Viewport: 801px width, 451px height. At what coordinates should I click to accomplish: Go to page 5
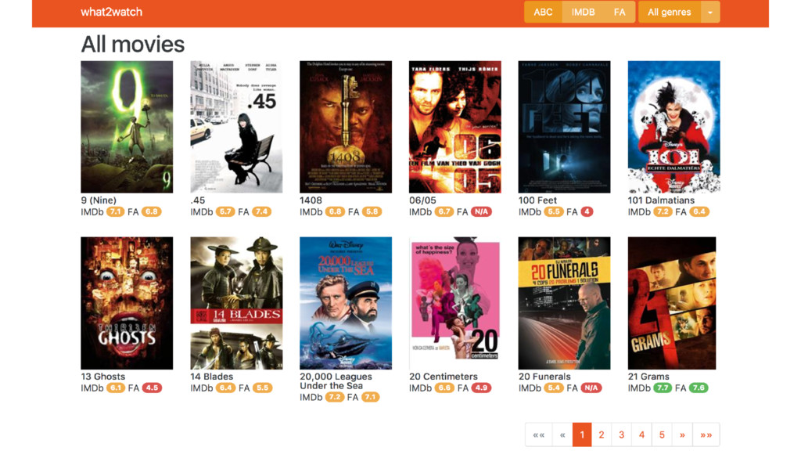pos(662,435)
